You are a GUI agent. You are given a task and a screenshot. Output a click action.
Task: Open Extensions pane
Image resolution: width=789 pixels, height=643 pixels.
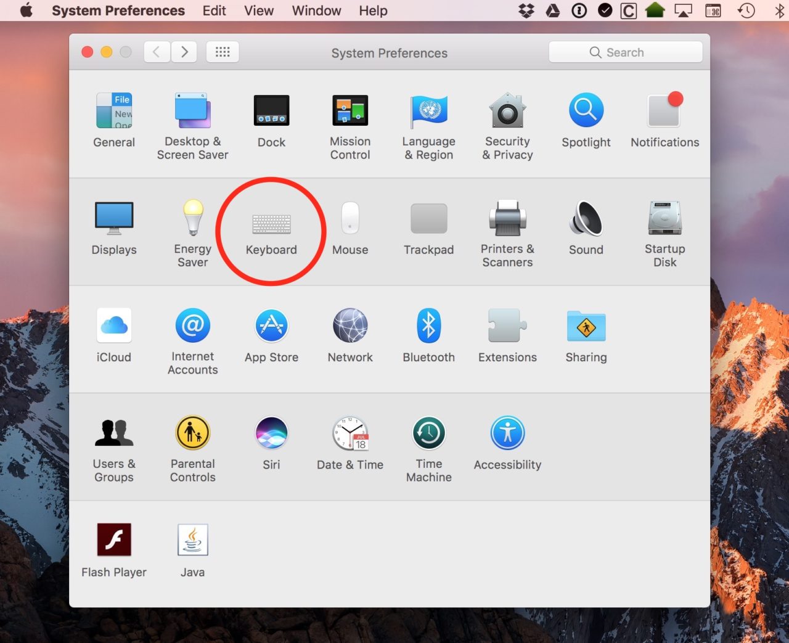click(507, 336)
